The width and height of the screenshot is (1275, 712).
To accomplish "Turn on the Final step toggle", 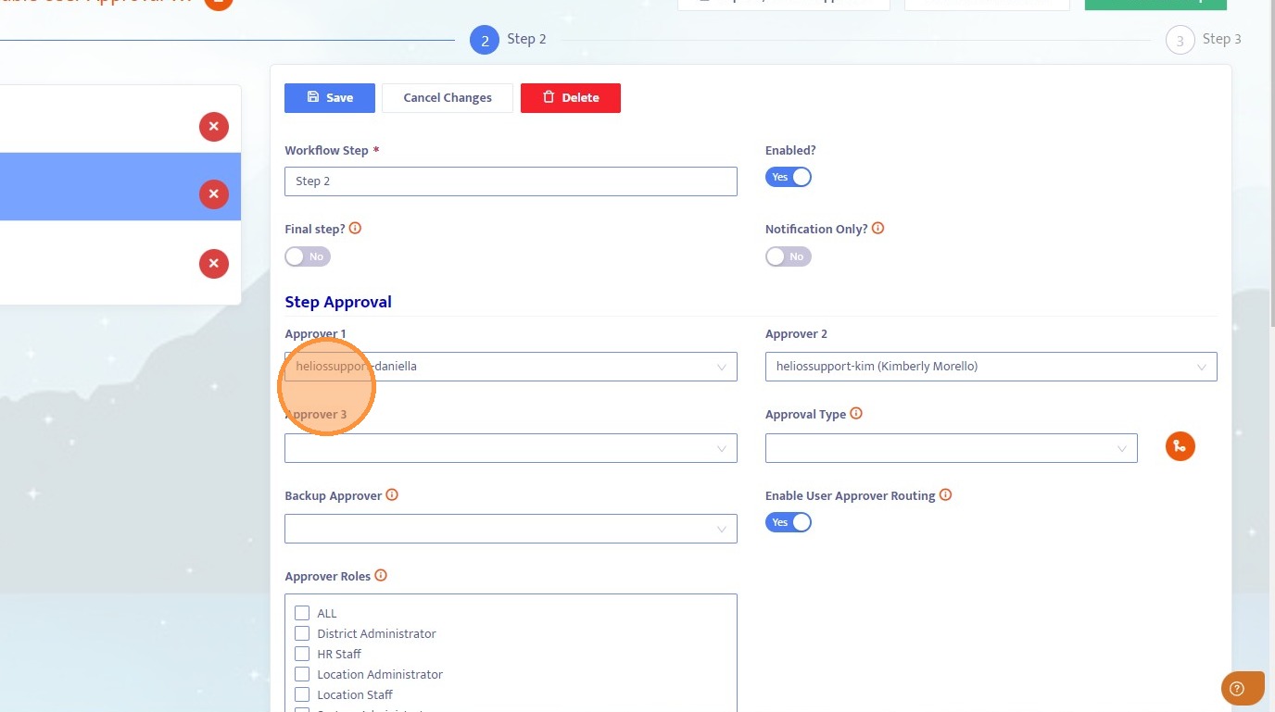I will pos(308,256).
